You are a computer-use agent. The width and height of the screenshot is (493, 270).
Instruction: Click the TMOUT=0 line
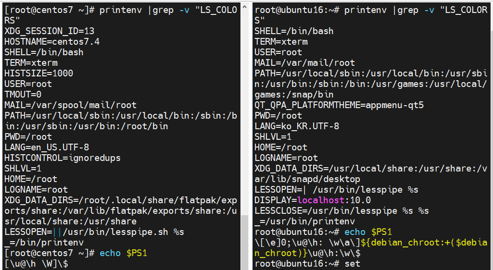click(x=23, y=95)
